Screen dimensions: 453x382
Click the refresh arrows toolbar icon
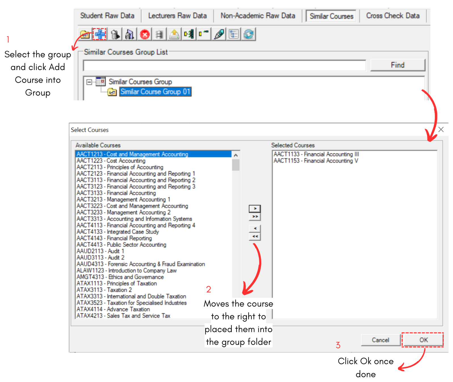coord(248,34)
